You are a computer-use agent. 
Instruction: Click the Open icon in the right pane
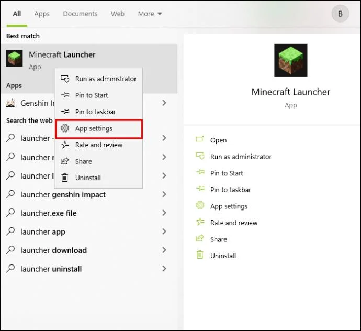200,139
